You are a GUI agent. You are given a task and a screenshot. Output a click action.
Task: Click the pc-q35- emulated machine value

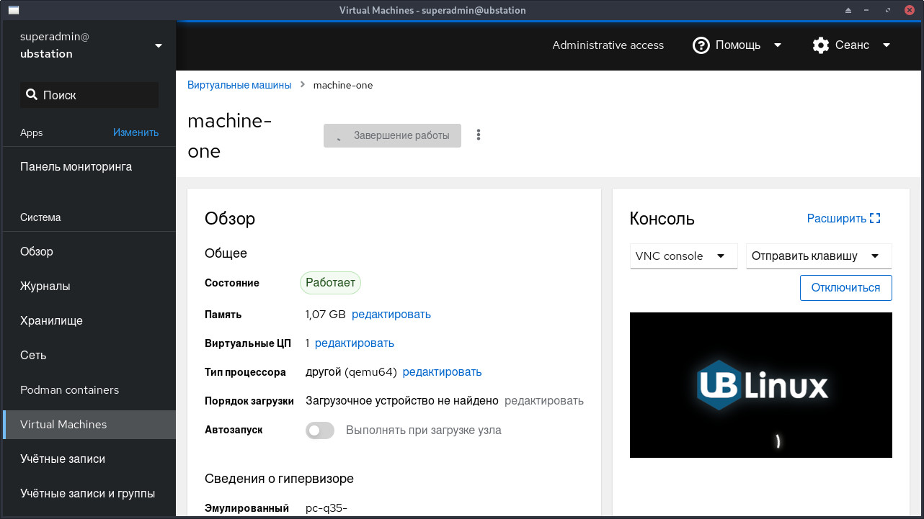point(326,508)
